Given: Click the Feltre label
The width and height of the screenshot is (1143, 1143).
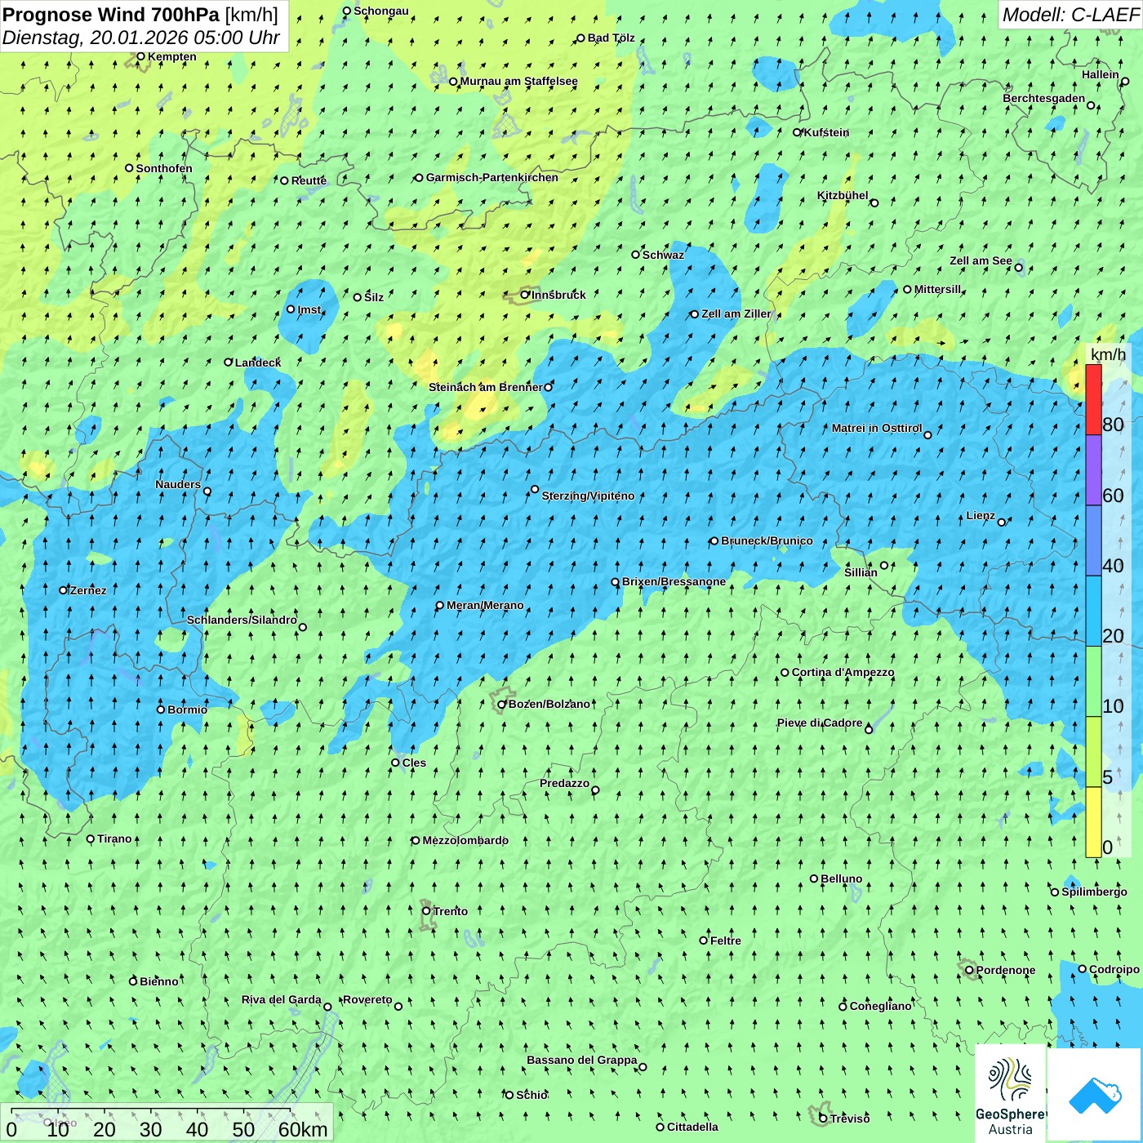Looking at the screenshot, I should pyautogui.click(x=726, y=941).
